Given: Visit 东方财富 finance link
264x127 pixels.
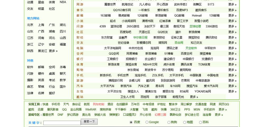Looking at the screenshot, I should (107, 37).
